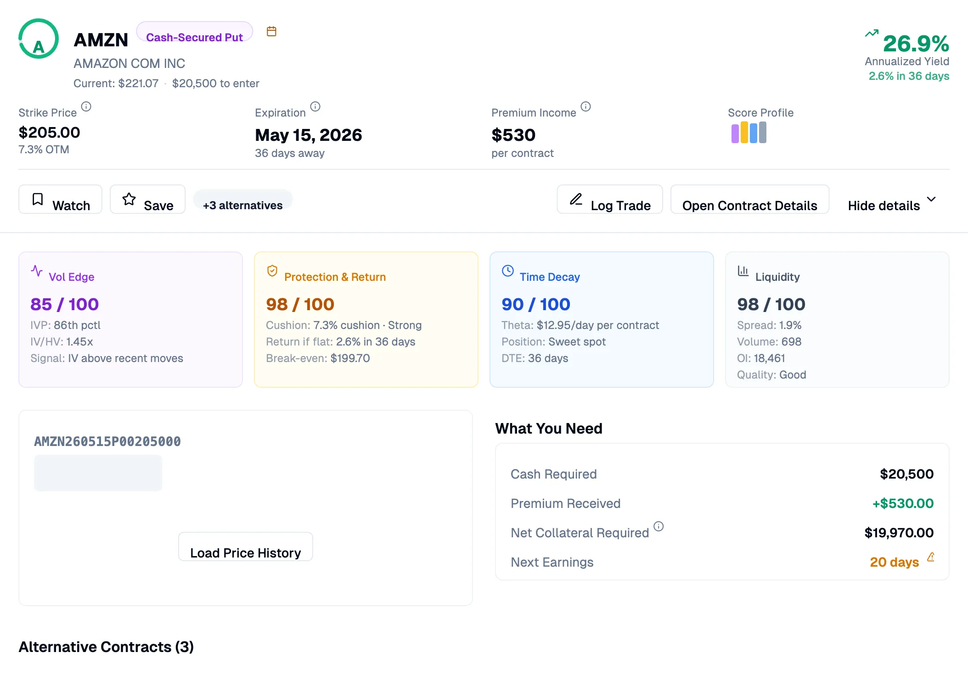Click the AMZN circular logo icon
The height and width of the screenshot is (680, 968).
pos(39,39)
